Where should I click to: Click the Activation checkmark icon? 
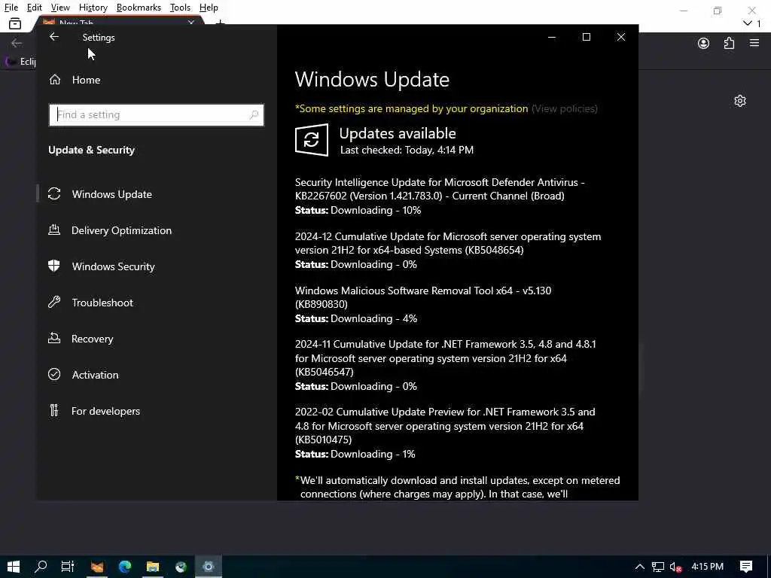click(x=54, y=374)
